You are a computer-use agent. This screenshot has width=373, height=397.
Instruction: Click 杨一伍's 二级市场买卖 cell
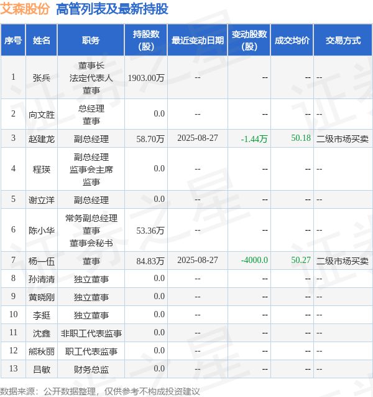(343, 261)
